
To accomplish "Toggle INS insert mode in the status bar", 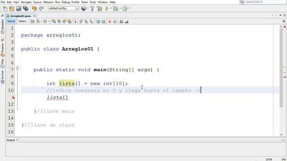I will pyautogui.click(x=284, y=160).
